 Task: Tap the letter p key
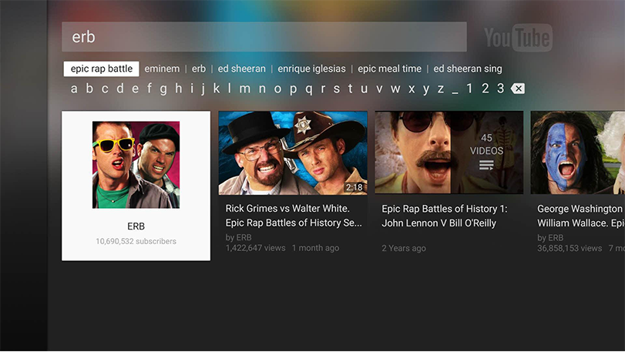(x=294, y=89)
